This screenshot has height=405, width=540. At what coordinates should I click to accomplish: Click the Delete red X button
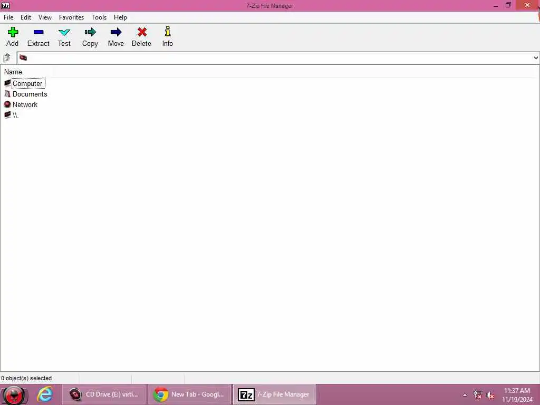pos(141,37)
